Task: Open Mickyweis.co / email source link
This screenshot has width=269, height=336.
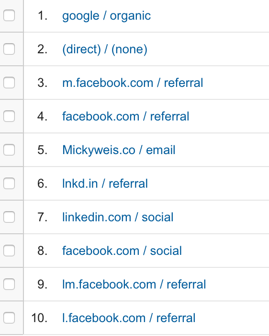Action: [x=119, y=150]
